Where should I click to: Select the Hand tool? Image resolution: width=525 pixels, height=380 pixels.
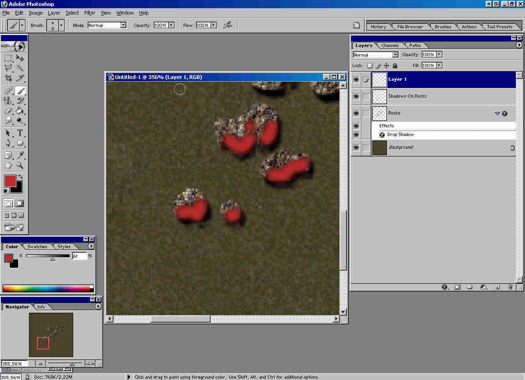pyautogui.click(x=8, y=165)
